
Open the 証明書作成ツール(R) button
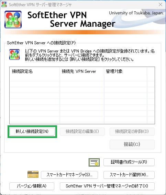point(129,162)
